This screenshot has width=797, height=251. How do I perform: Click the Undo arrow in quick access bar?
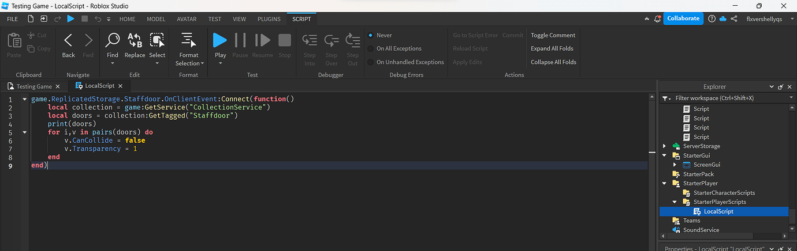[98, 19]
